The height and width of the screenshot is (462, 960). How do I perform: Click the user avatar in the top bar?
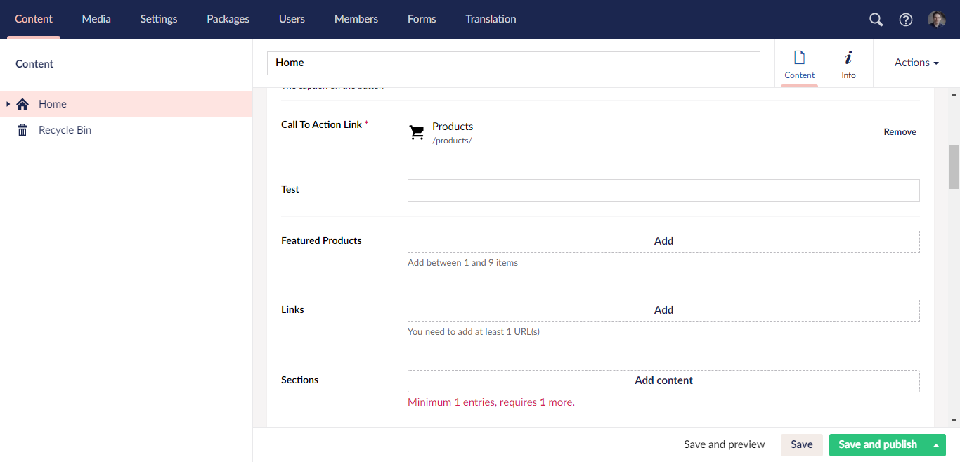coord(937,19)
